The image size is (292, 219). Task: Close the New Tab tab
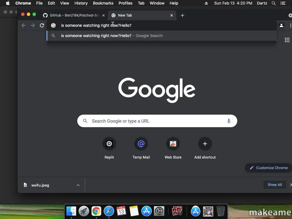(172, 15)
